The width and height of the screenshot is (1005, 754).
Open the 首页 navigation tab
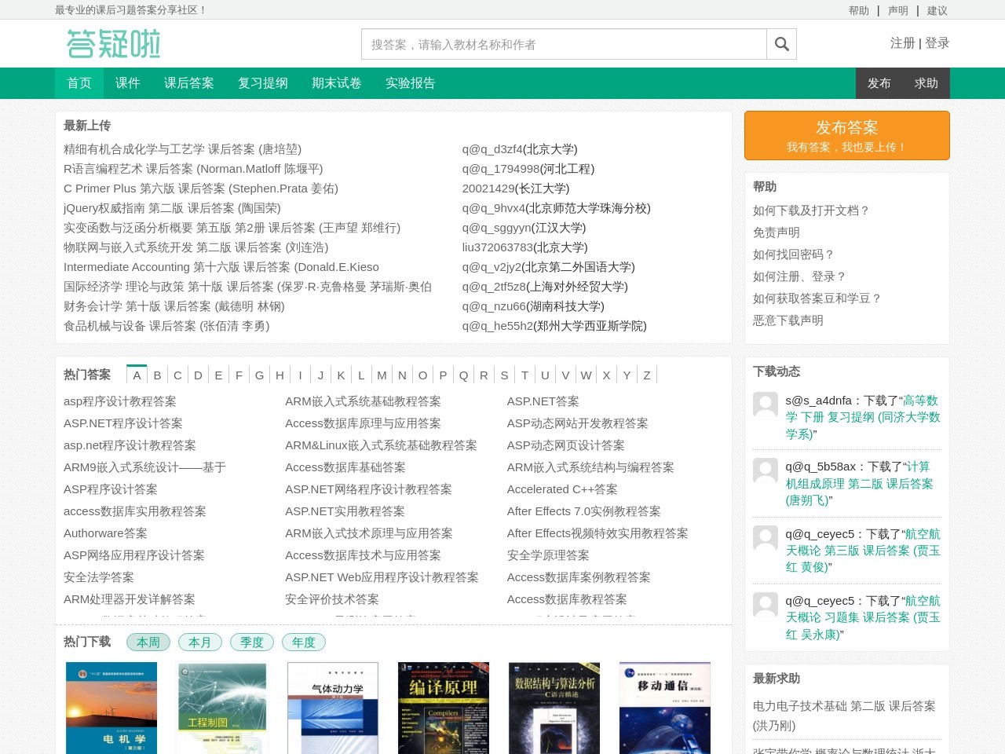click(79, 83)
